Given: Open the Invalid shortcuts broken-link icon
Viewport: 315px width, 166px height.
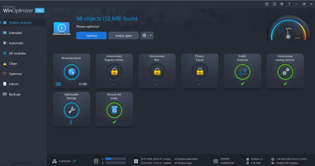Looking at the screenshot, I should click(x=242, y=72).
